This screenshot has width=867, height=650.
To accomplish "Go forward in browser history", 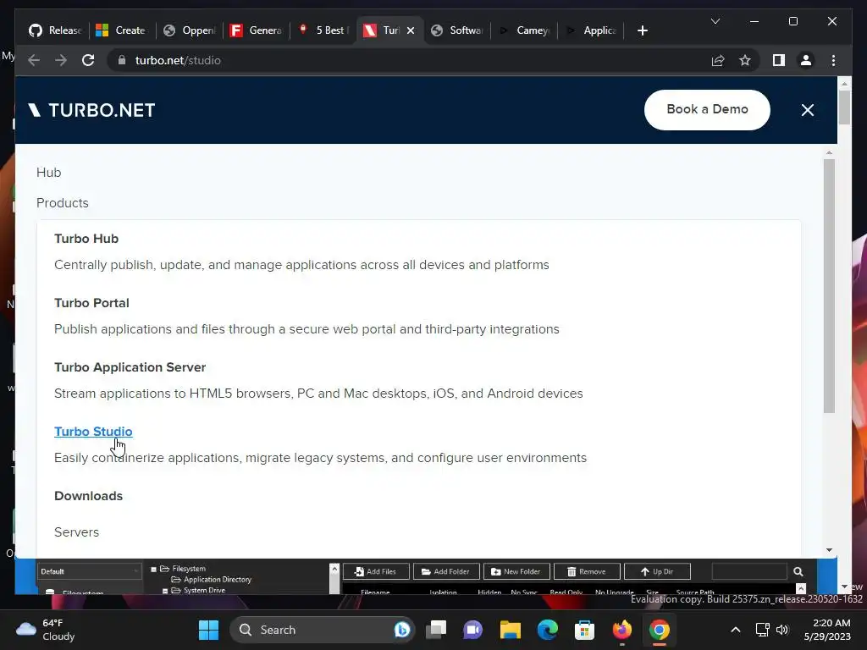I will click(61, 60).
